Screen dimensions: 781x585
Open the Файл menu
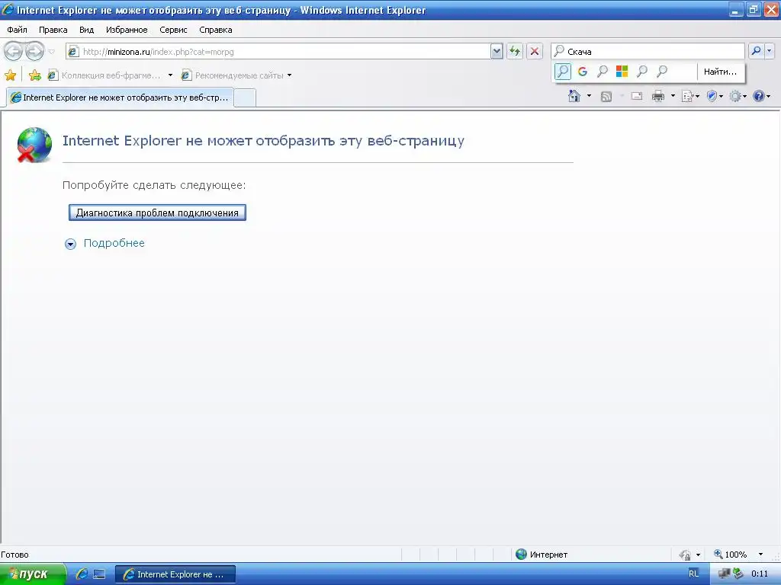[x=17, y=30]
